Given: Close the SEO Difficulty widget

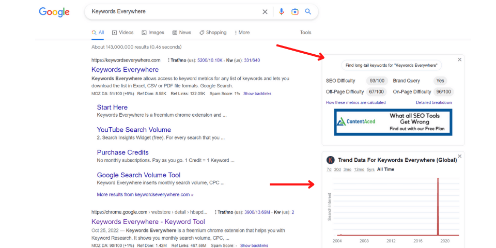Looking at the screenshot, I should point(460,59).
